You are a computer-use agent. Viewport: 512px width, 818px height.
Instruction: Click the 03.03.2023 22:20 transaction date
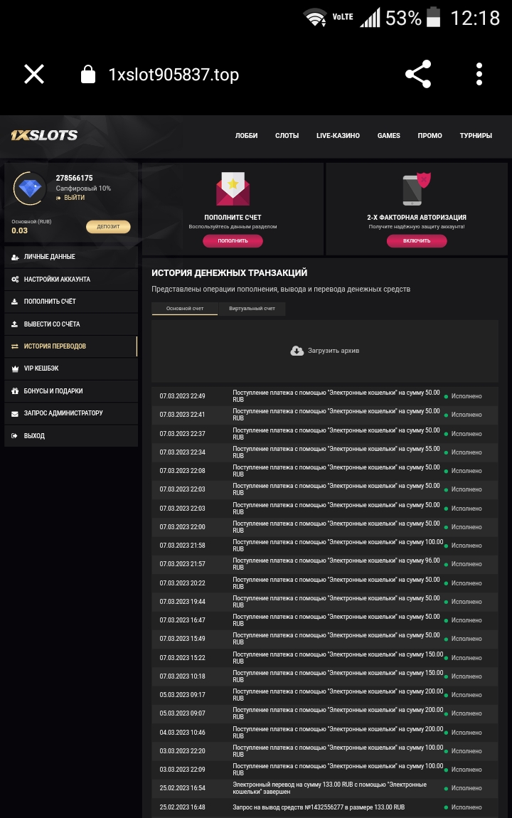point(182,750)
